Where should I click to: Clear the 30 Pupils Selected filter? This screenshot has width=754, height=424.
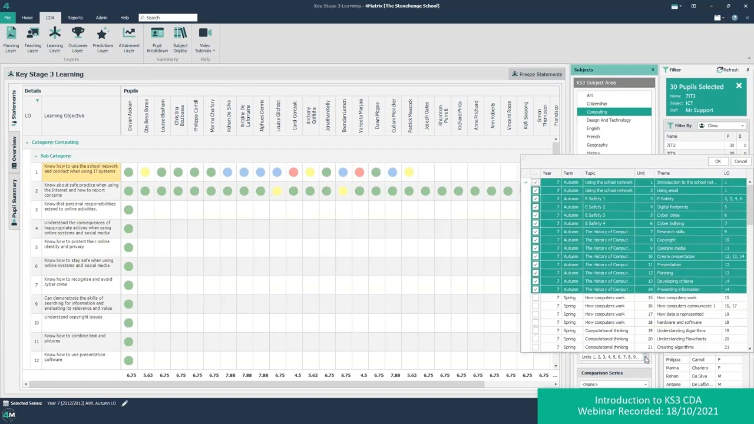point(739,86)
